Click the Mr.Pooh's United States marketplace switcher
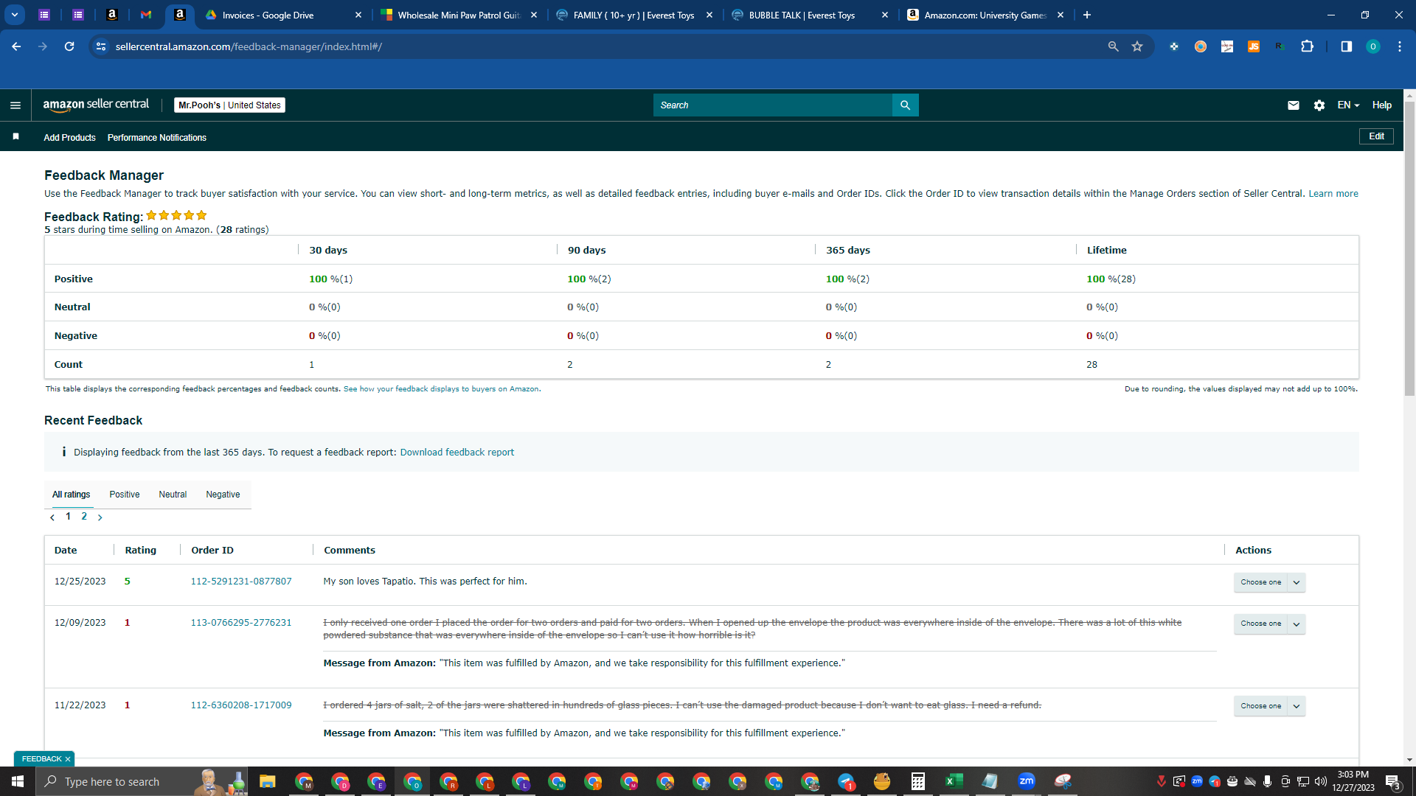Image resolution: width=1416 pixels, height=796 pixels. point(229,105)
